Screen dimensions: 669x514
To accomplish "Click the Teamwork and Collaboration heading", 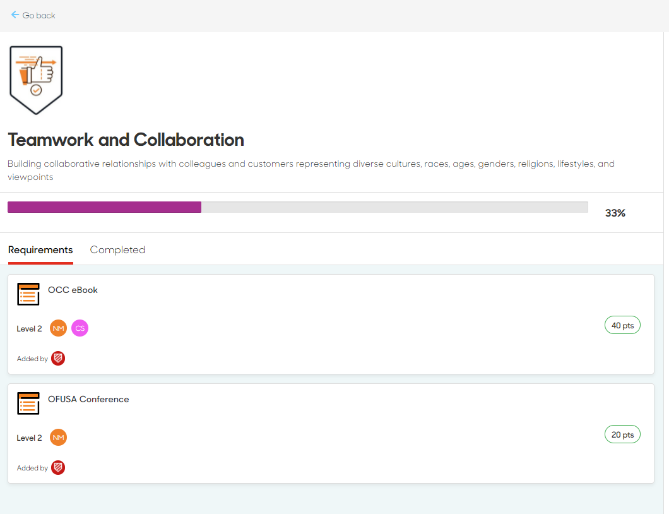I will click(126, 140).
